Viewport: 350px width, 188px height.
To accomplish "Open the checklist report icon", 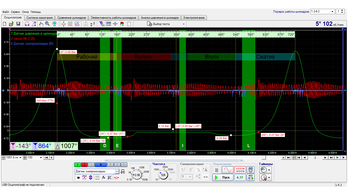I will [x=129, y=24].
